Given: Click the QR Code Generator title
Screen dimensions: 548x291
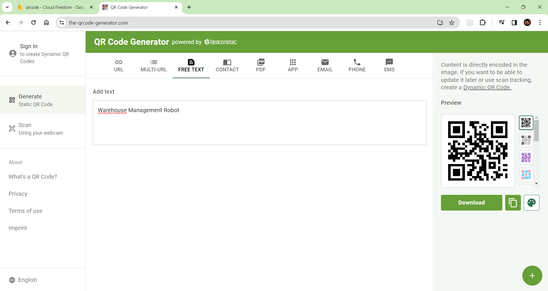Looking at the screenshot, I should point(132,42).
